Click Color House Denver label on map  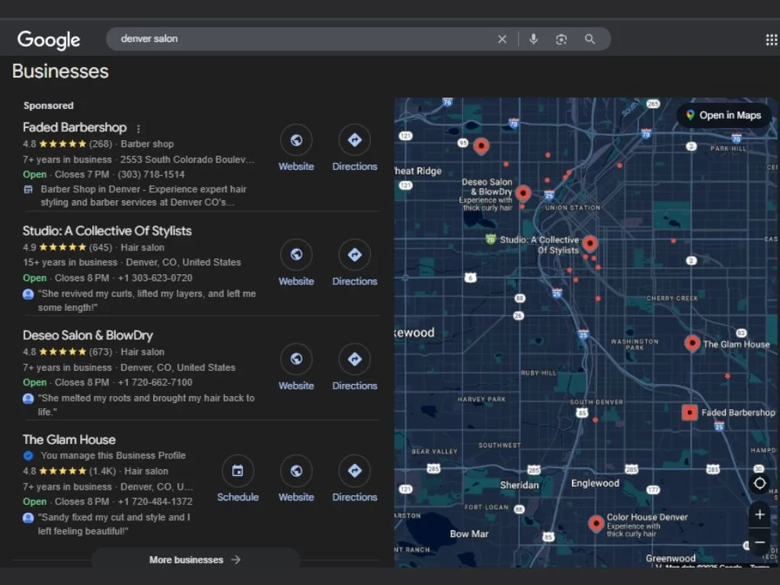(647, 517)
